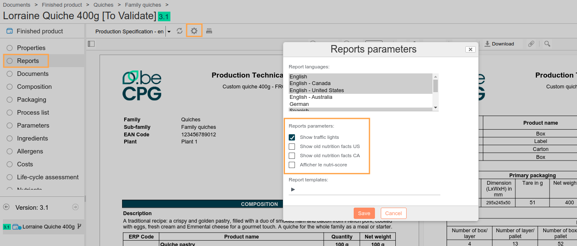Go to previous version arrow
This screenshot has height=246, width=577.
6,207
